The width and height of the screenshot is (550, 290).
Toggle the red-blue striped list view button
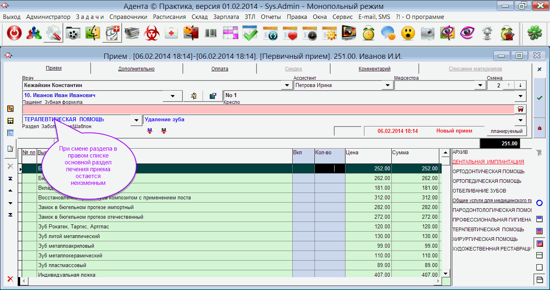click(540, 231)
